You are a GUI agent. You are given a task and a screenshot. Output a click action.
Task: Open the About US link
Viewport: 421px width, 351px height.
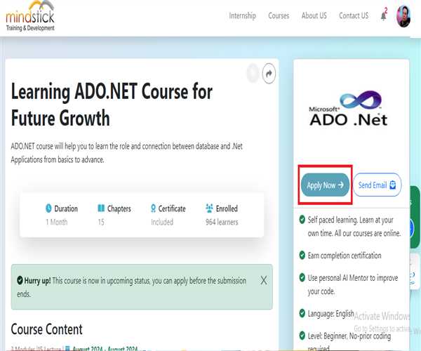(314, 16)
